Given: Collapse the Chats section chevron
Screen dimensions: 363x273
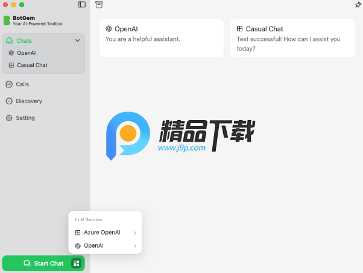Looking at the screenshot, I should pos(78,41).
